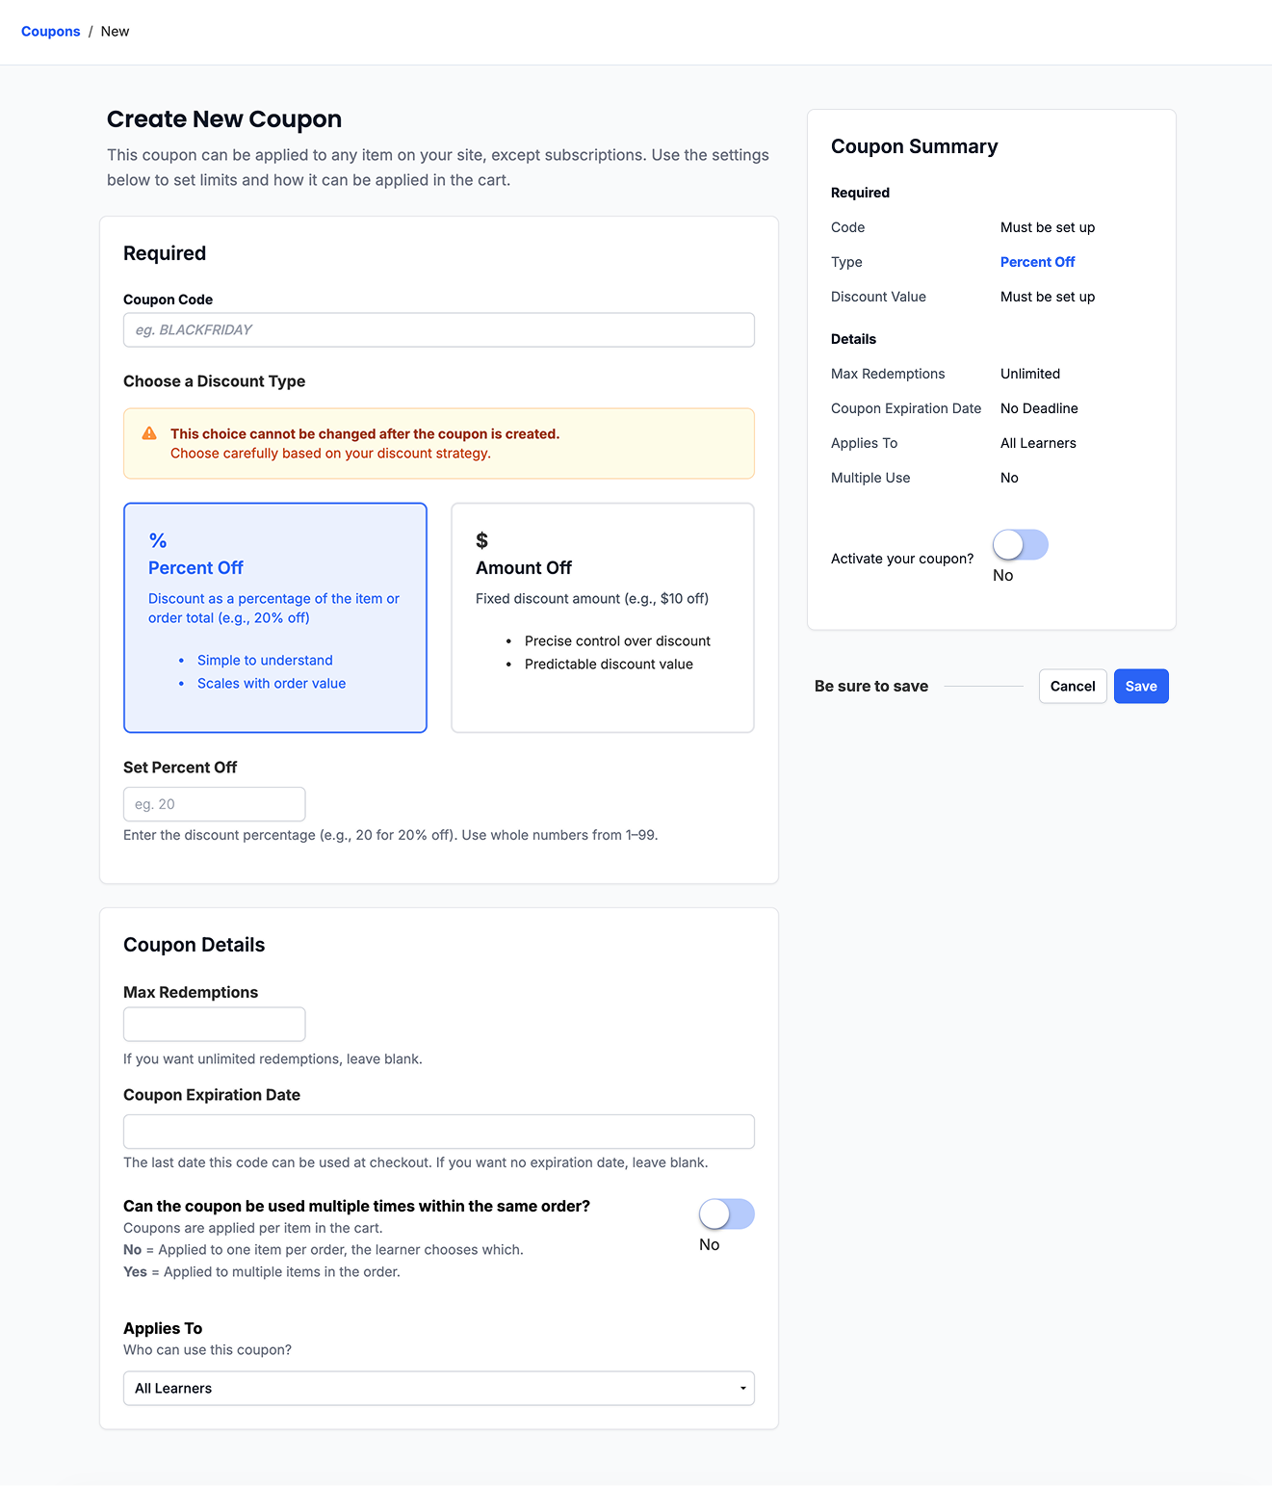Click the Amount Off card heading
1272x1486 pixels.
tap(524, 568)
